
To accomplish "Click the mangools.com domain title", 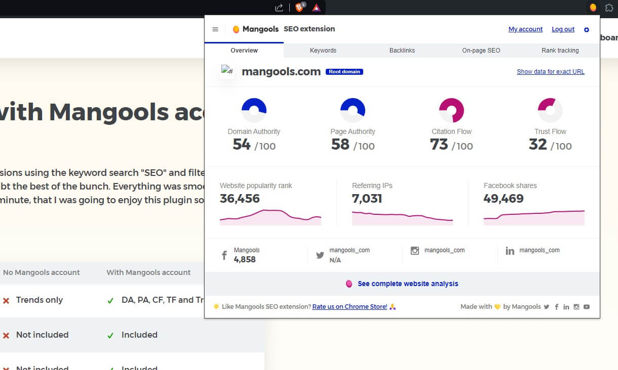I will coord(281,72).
